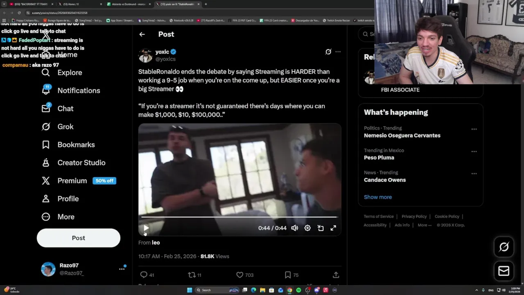This screenshot has height=295, width=524.
Task: Toggle picture-in-picture on the video
Action: [x=321, y=228]
